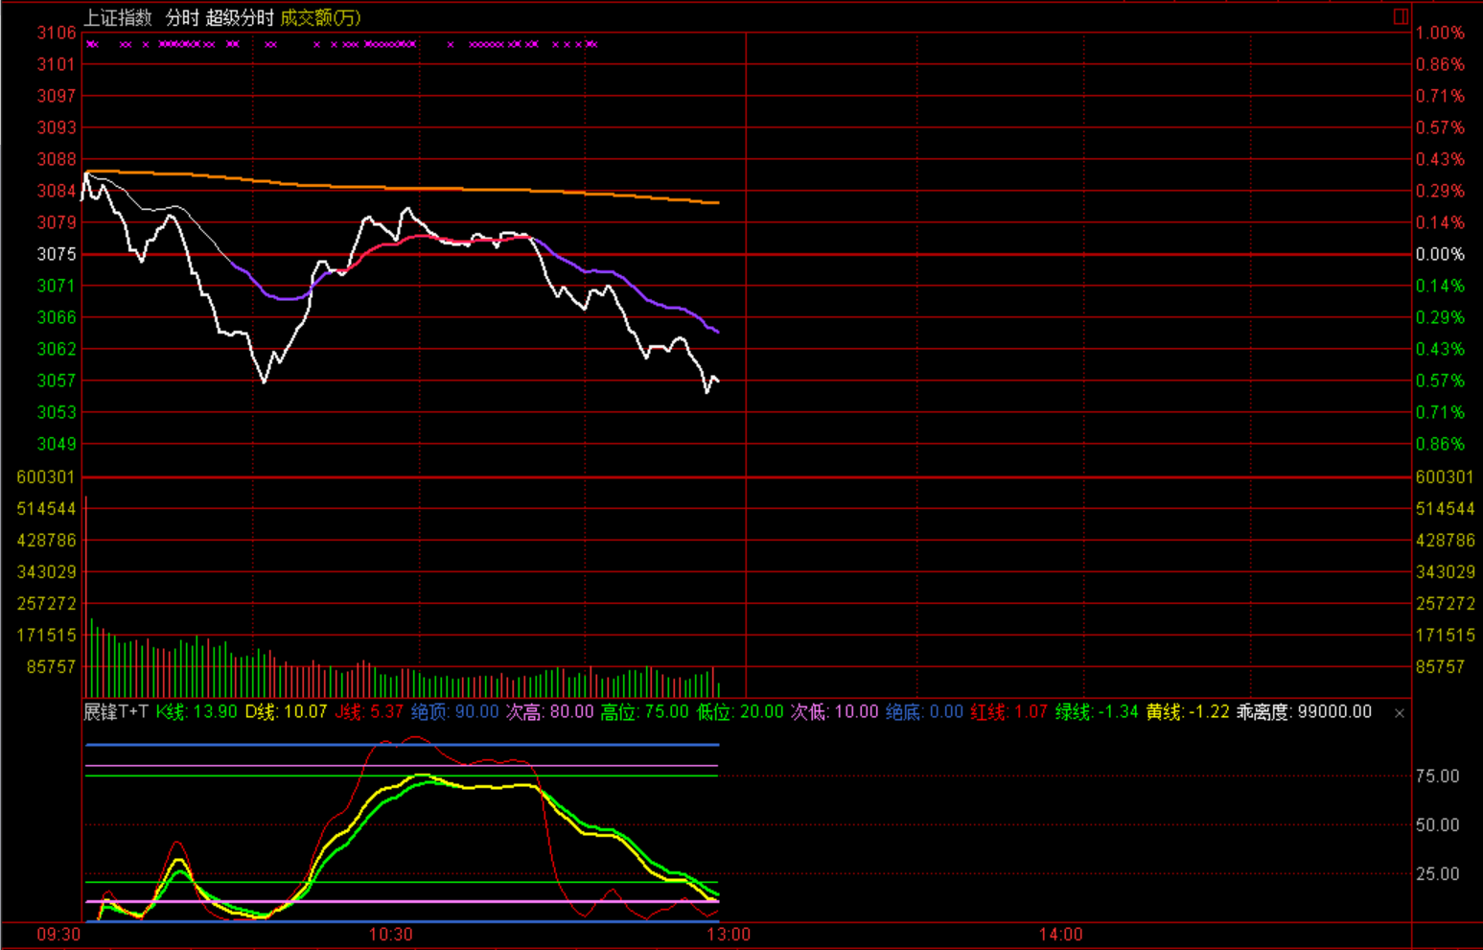
Task: Click the 次高: 80.00 value
Action: point(549,711)
